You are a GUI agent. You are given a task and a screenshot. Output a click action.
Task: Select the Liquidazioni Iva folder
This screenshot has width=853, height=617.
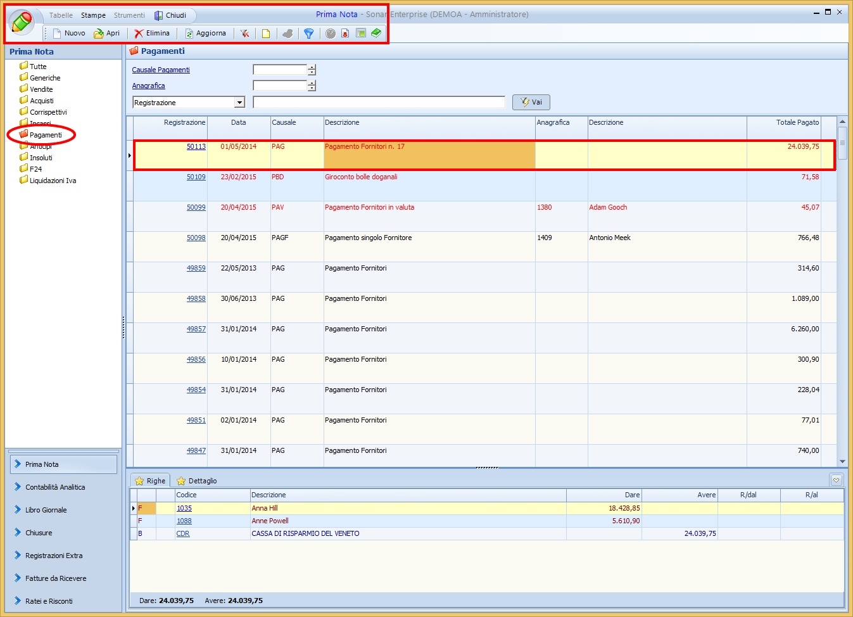(53, 181)
